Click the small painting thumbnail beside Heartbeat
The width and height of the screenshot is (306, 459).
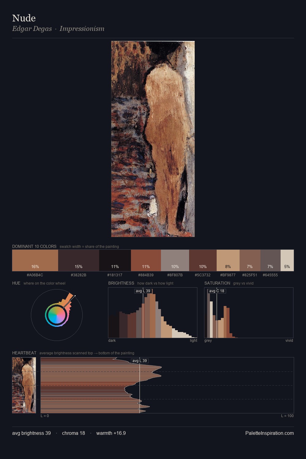point(24,385)
